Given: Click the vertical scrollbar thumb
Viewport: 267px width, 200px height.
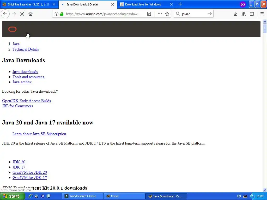Looking at the screenshot, I should click(x=265, y=28).
